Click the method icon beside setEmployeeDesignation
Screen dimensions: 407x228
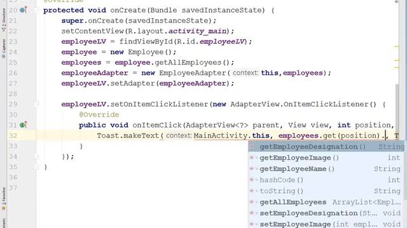[x=252, y=213]
